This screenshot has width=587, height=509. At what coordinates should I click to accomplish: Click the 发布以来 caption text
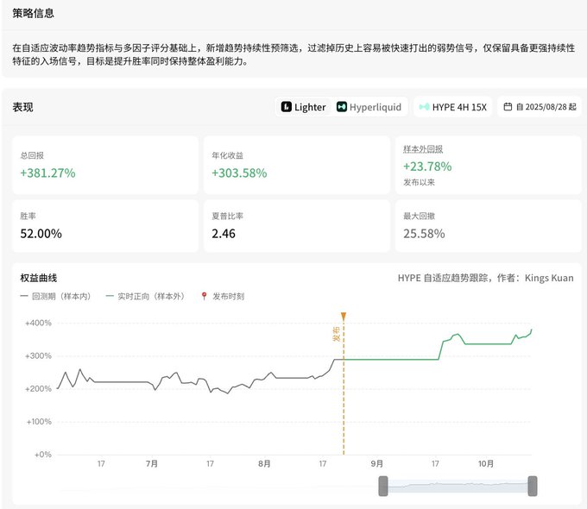(x=419, y=182)
